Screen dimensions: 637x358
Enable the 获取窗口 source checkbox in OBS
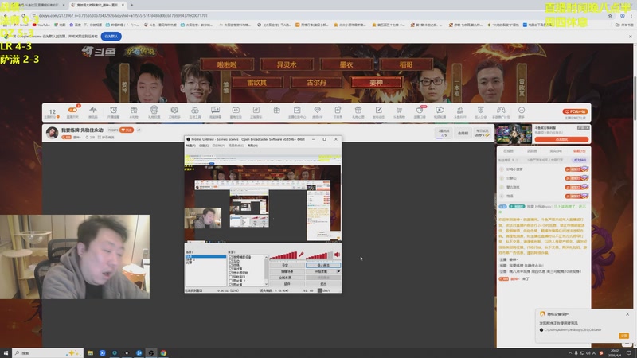point(231,277)
